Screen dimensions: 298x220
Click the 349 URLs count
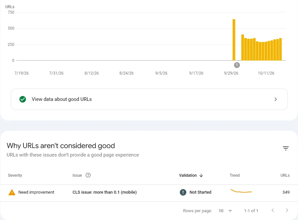tap(286, 192)
